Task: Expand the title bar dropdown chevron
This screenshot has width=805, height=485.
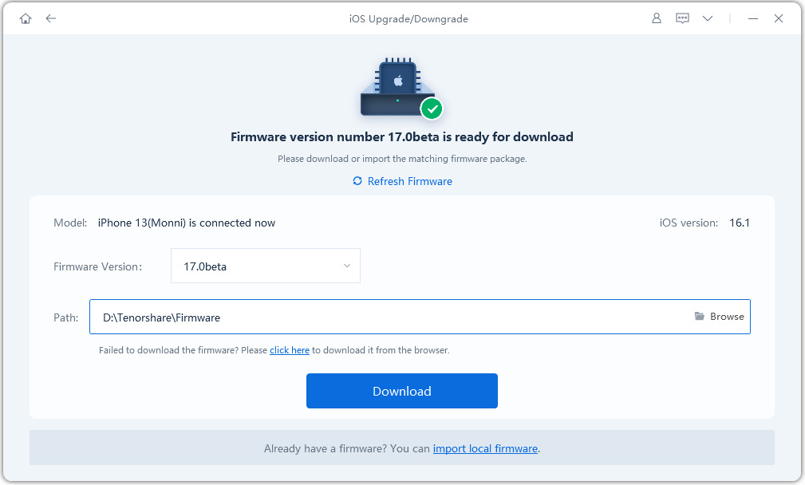Action: point(708,18)
